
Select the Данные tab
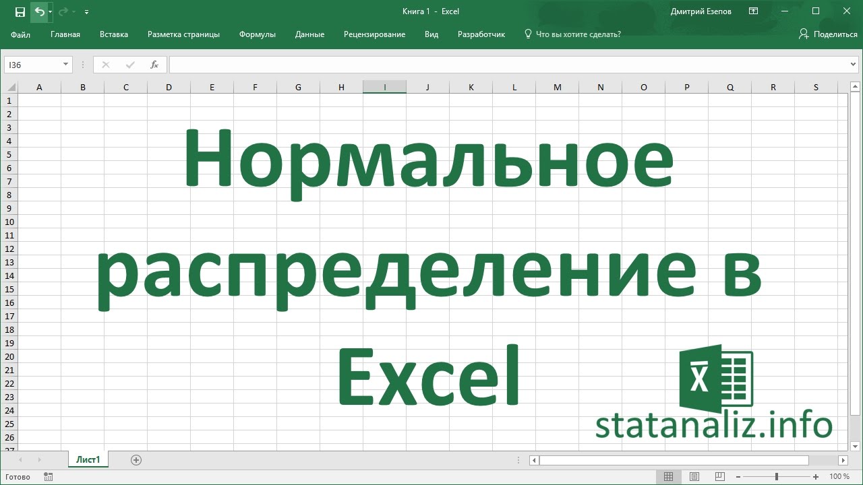coord(309,34)
